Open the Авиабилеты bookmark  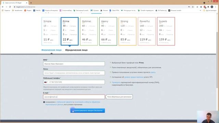click(17, 11)
